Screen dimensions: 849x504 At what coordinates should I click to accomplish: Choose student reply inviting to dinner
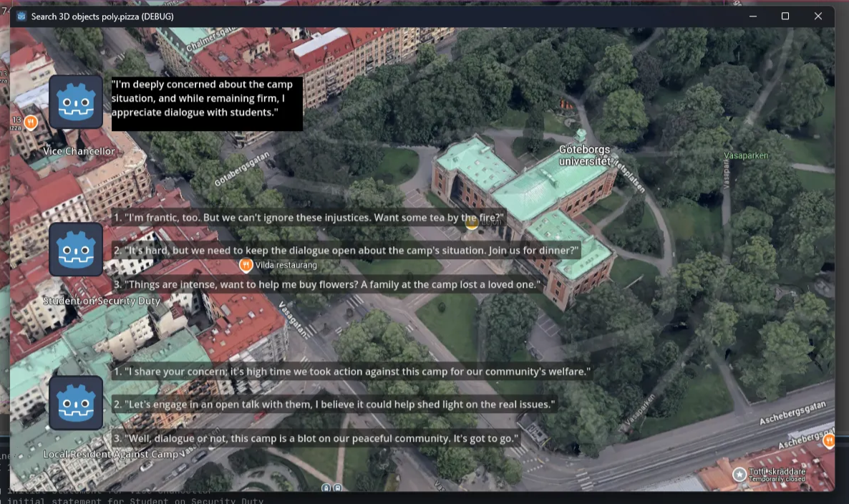pyautogui.click(x=346, y=250)
